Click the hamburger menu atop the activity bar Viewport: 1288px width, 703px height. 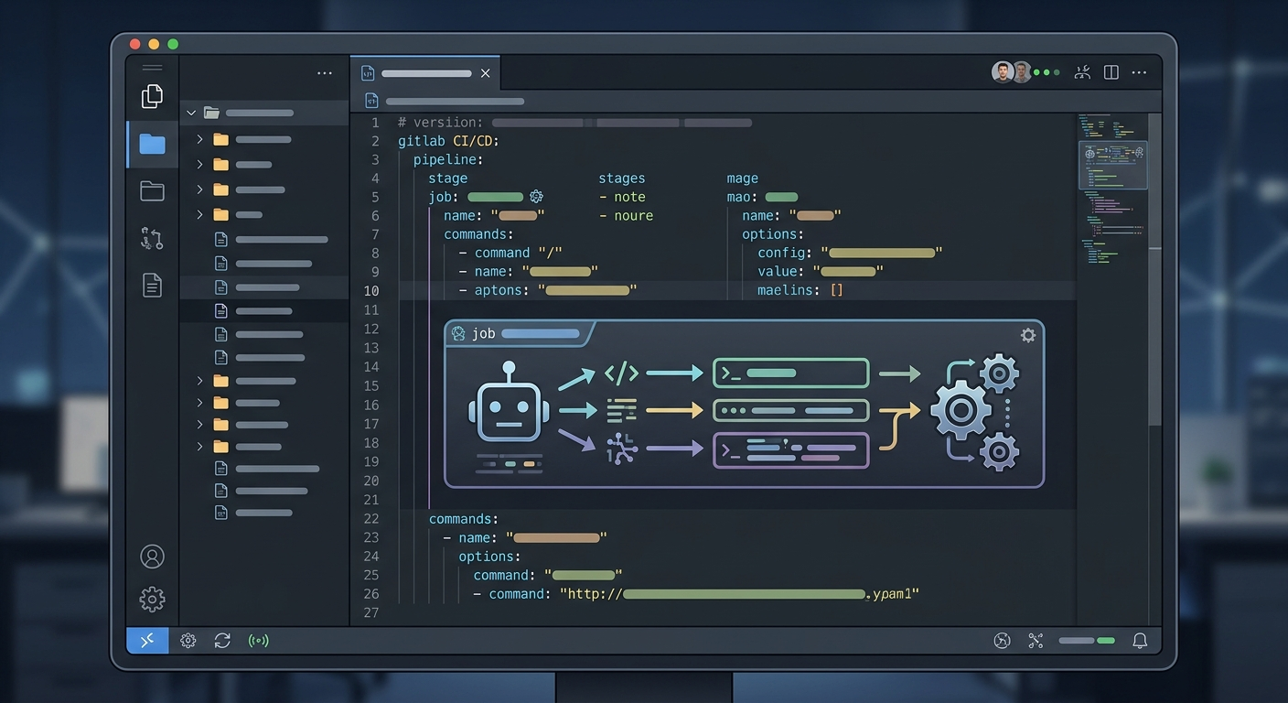point(152,68)
